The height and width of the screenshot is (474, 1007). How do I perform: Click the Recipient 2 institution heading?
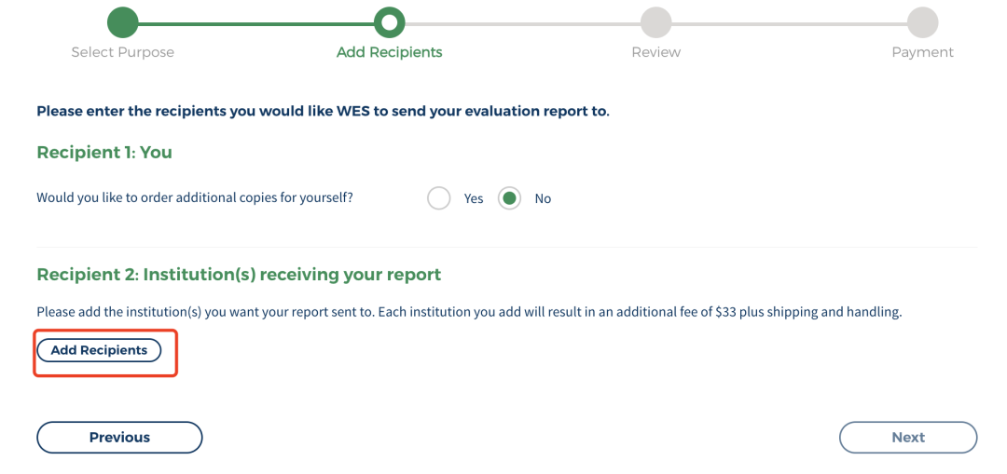[x=239, y=275]
